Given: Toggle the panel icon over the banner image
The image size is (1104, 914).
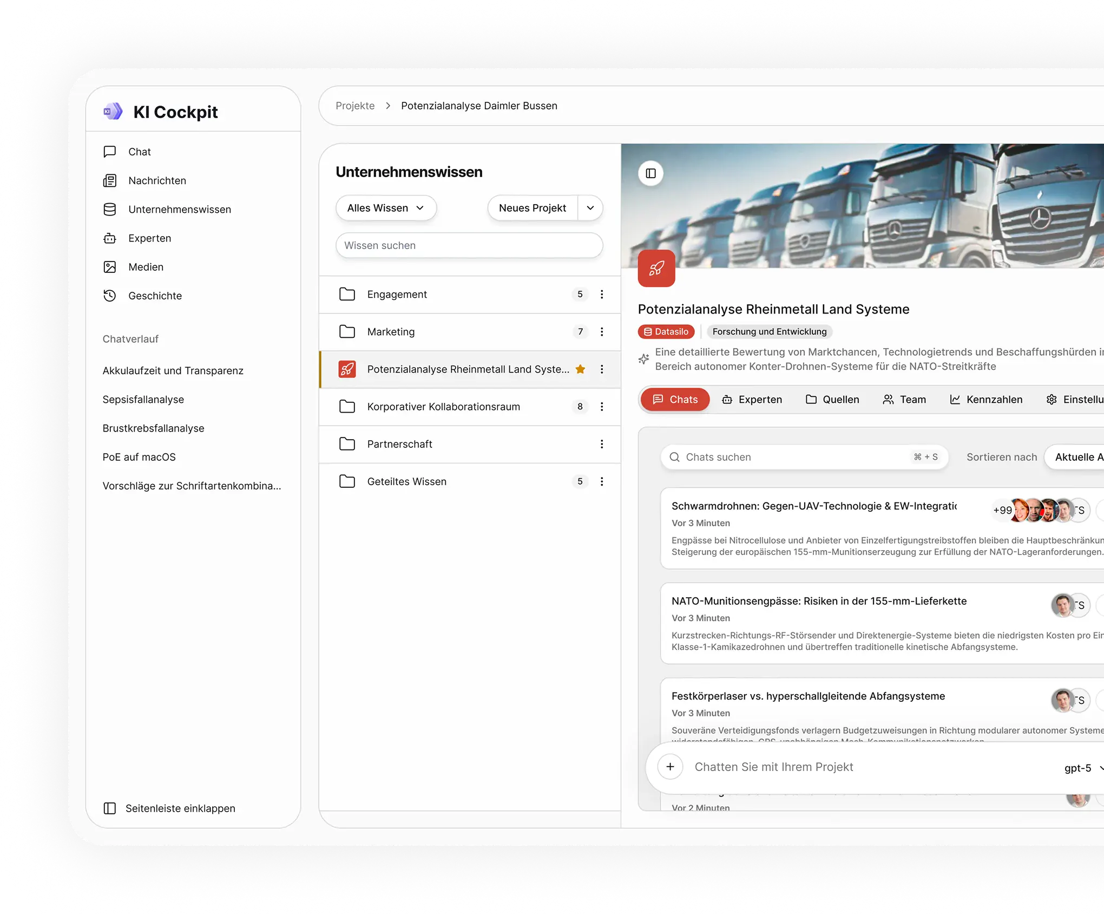Looking at the screenshot, I should pyautogui.click(x=650, y=173).
